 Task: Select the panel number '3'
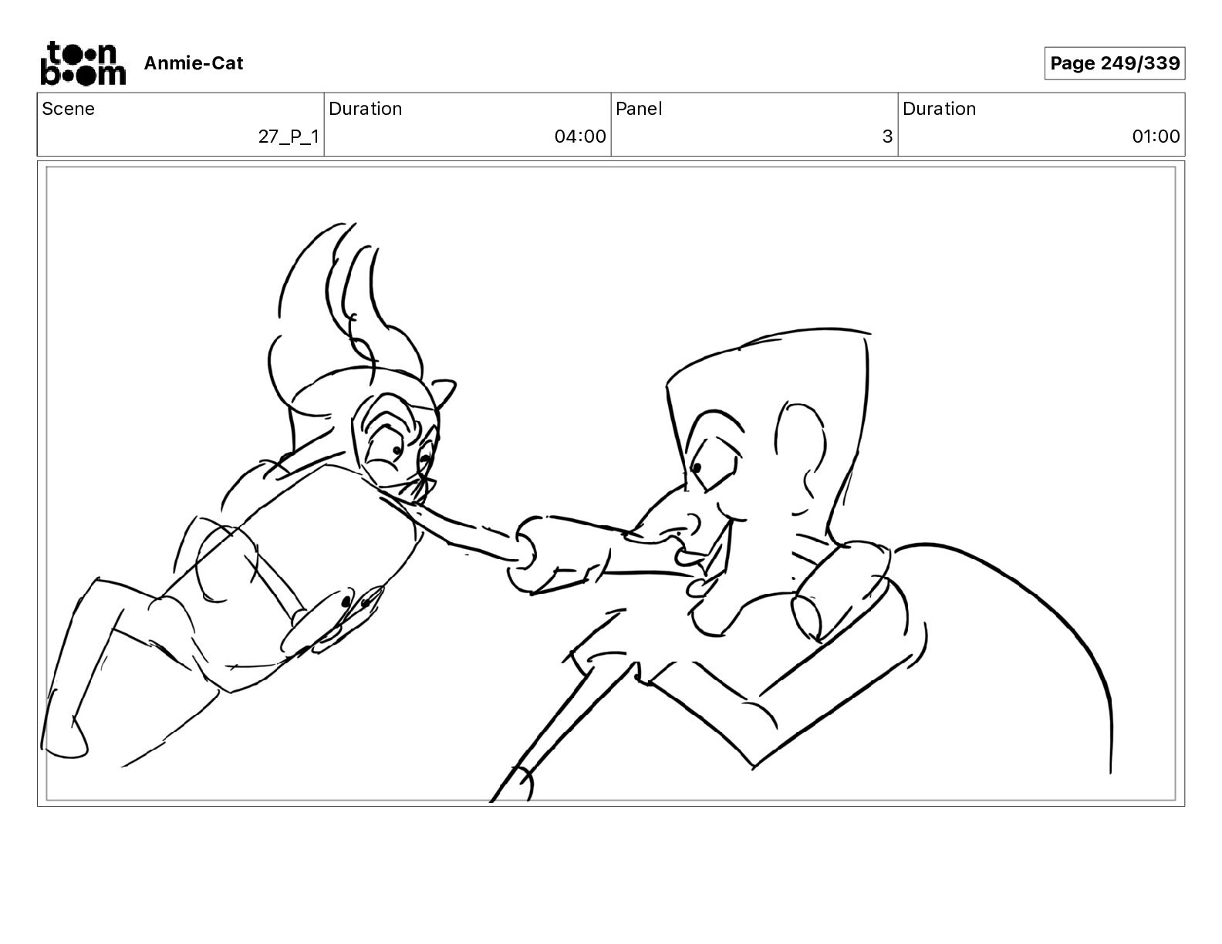point(887,137)
